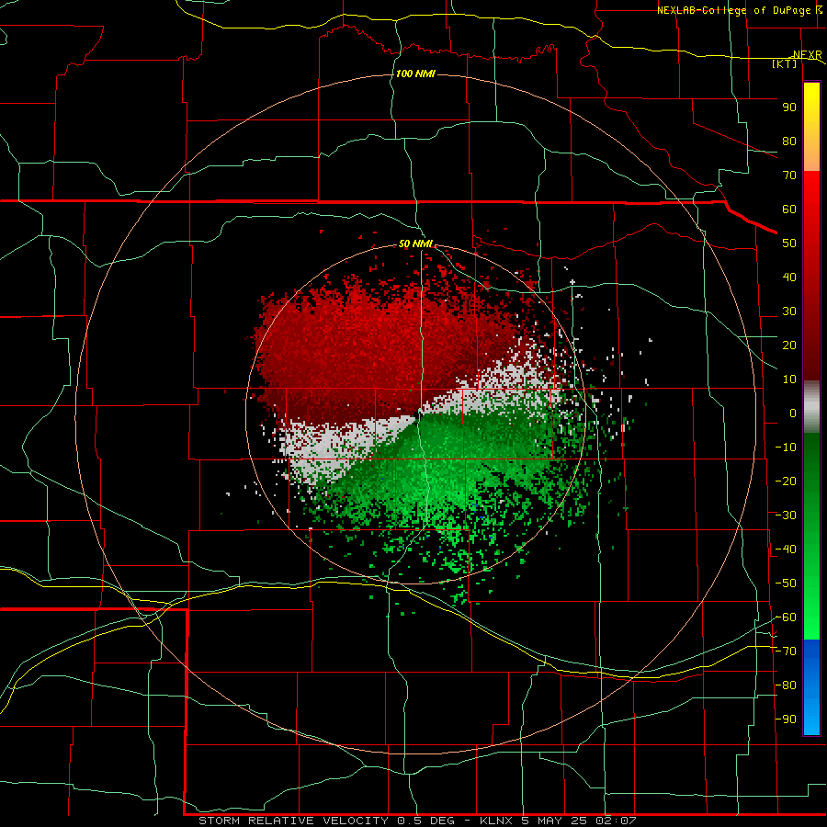Select the 50 value on velocity scale
The height and width of the screenshot is (827, 827).
pos(789,244)
